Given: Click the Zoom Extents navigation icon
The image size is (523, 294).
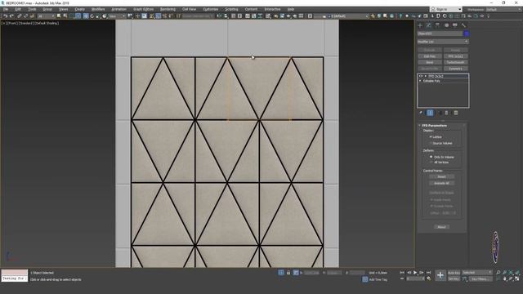Looking at the screenshot, I should point(511,272).
